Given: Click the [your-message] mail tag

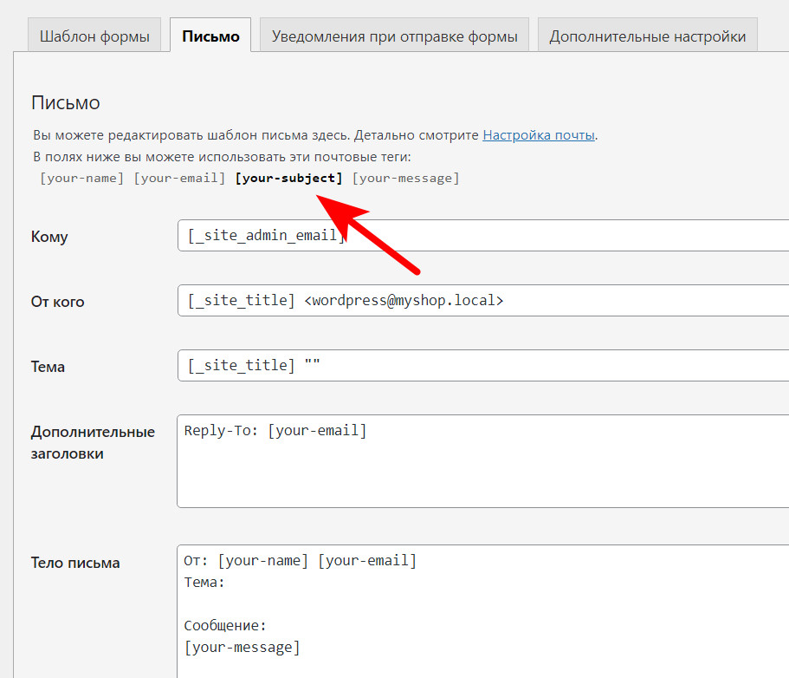Looking at the screenshot, I should coord(405,179).
